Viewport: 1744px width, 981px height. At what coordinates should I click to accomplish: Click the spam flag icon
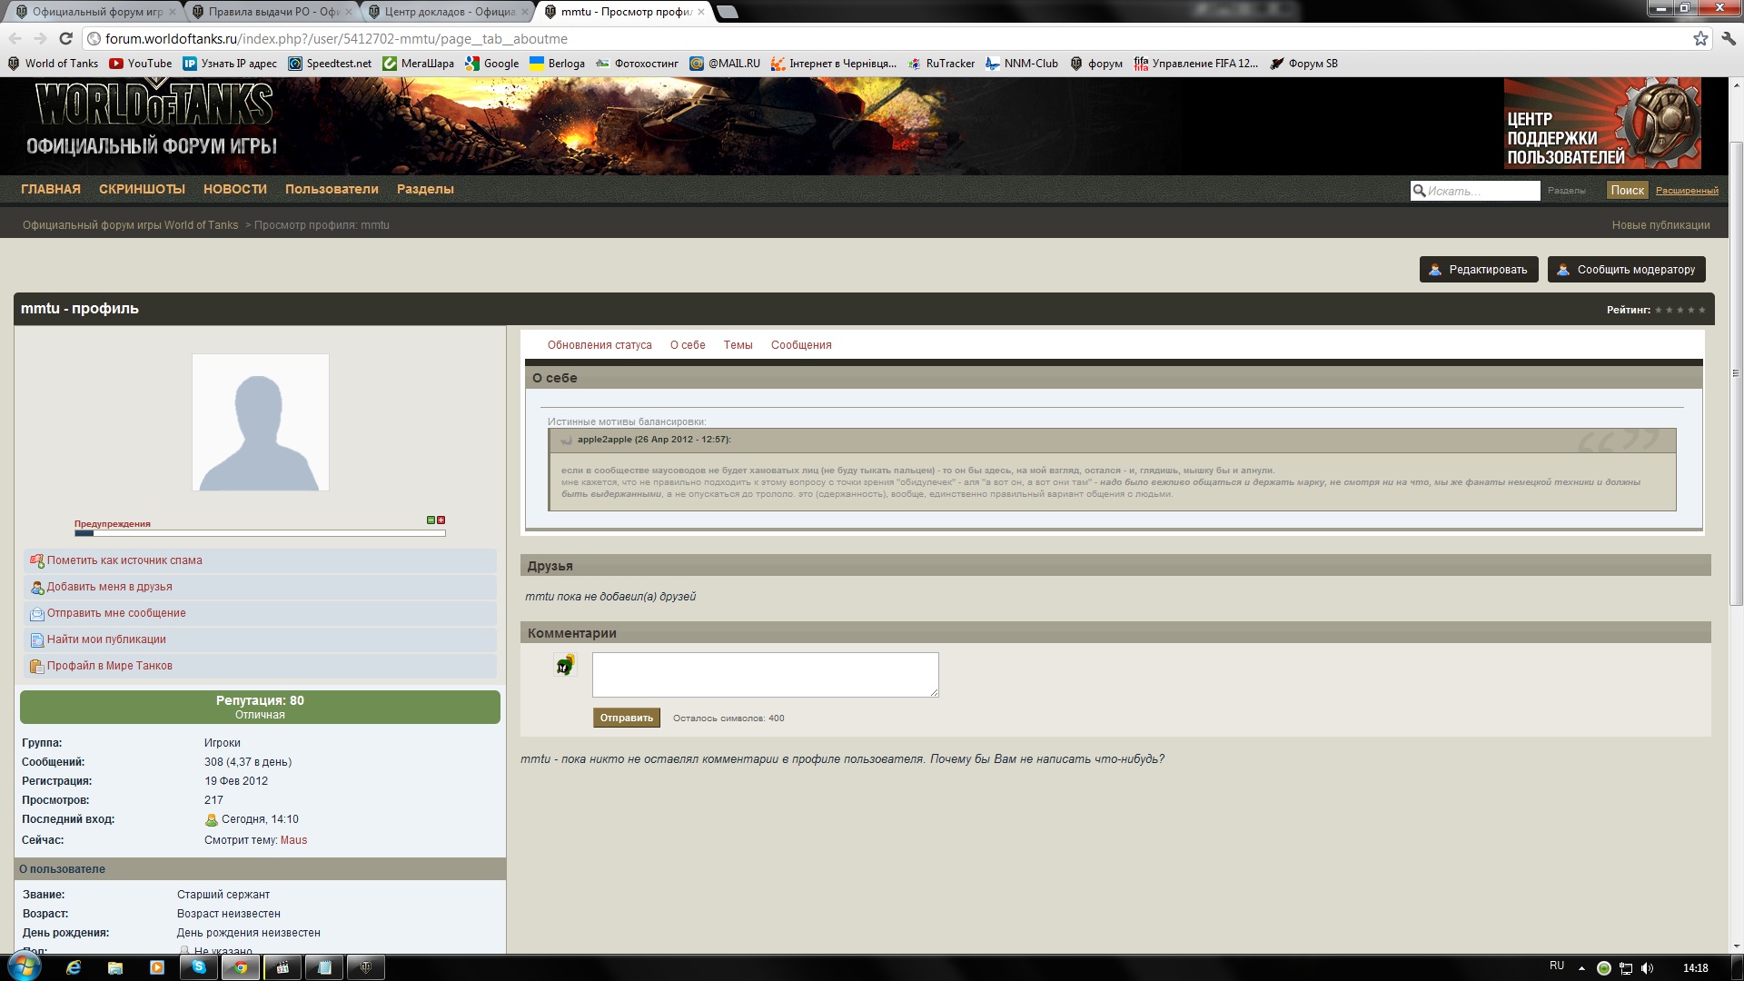[37, 560]
